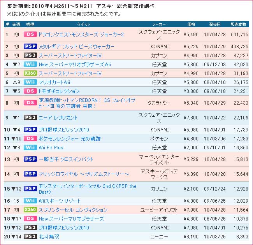Open PS3 スーパーストリートファイターIV title link
Screen dimensions: 253x245
coord(70,56)
